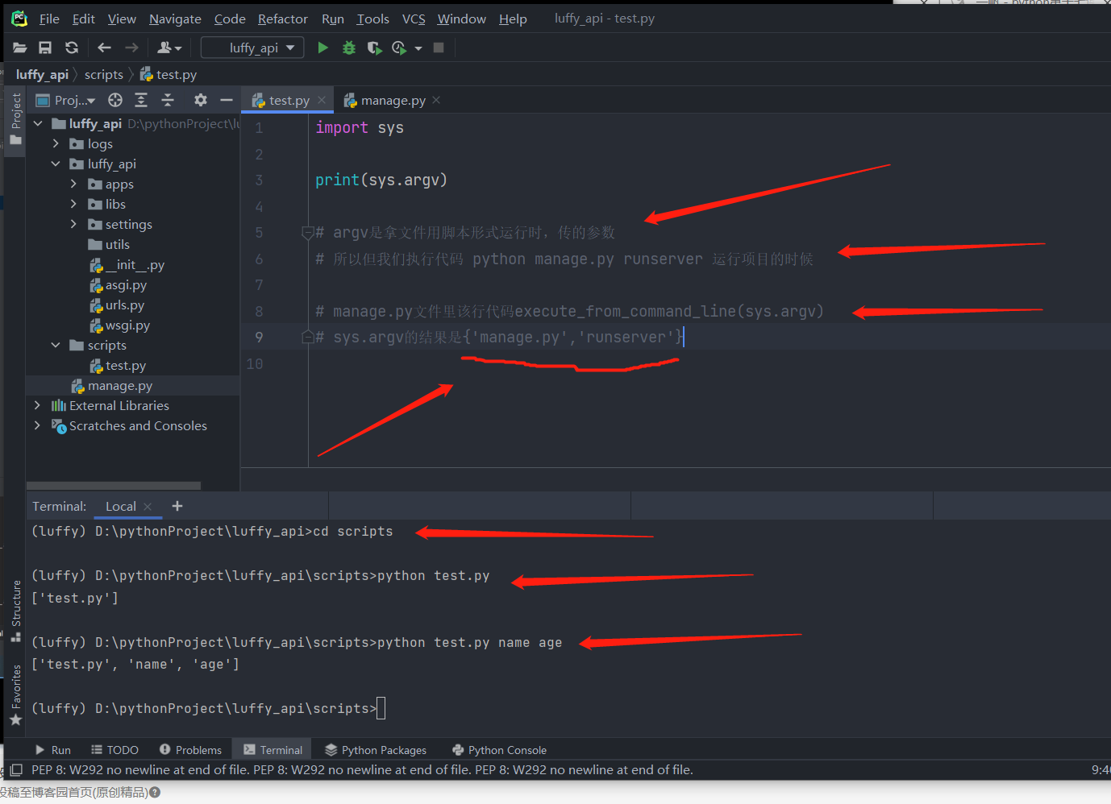The height and width of the screenshot is (804, 1111).
Task: Click the scripts breadcrumb in navigation bar
Action: (104, 74)
